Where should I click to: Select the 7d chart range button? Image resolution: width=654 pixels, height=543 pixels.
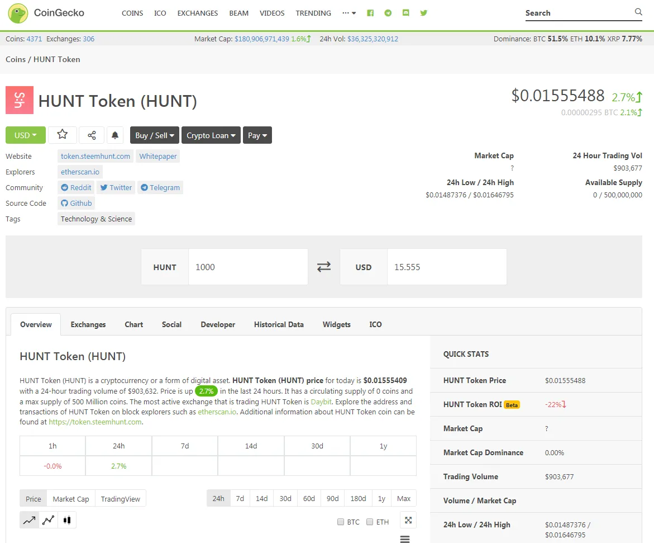240,498
